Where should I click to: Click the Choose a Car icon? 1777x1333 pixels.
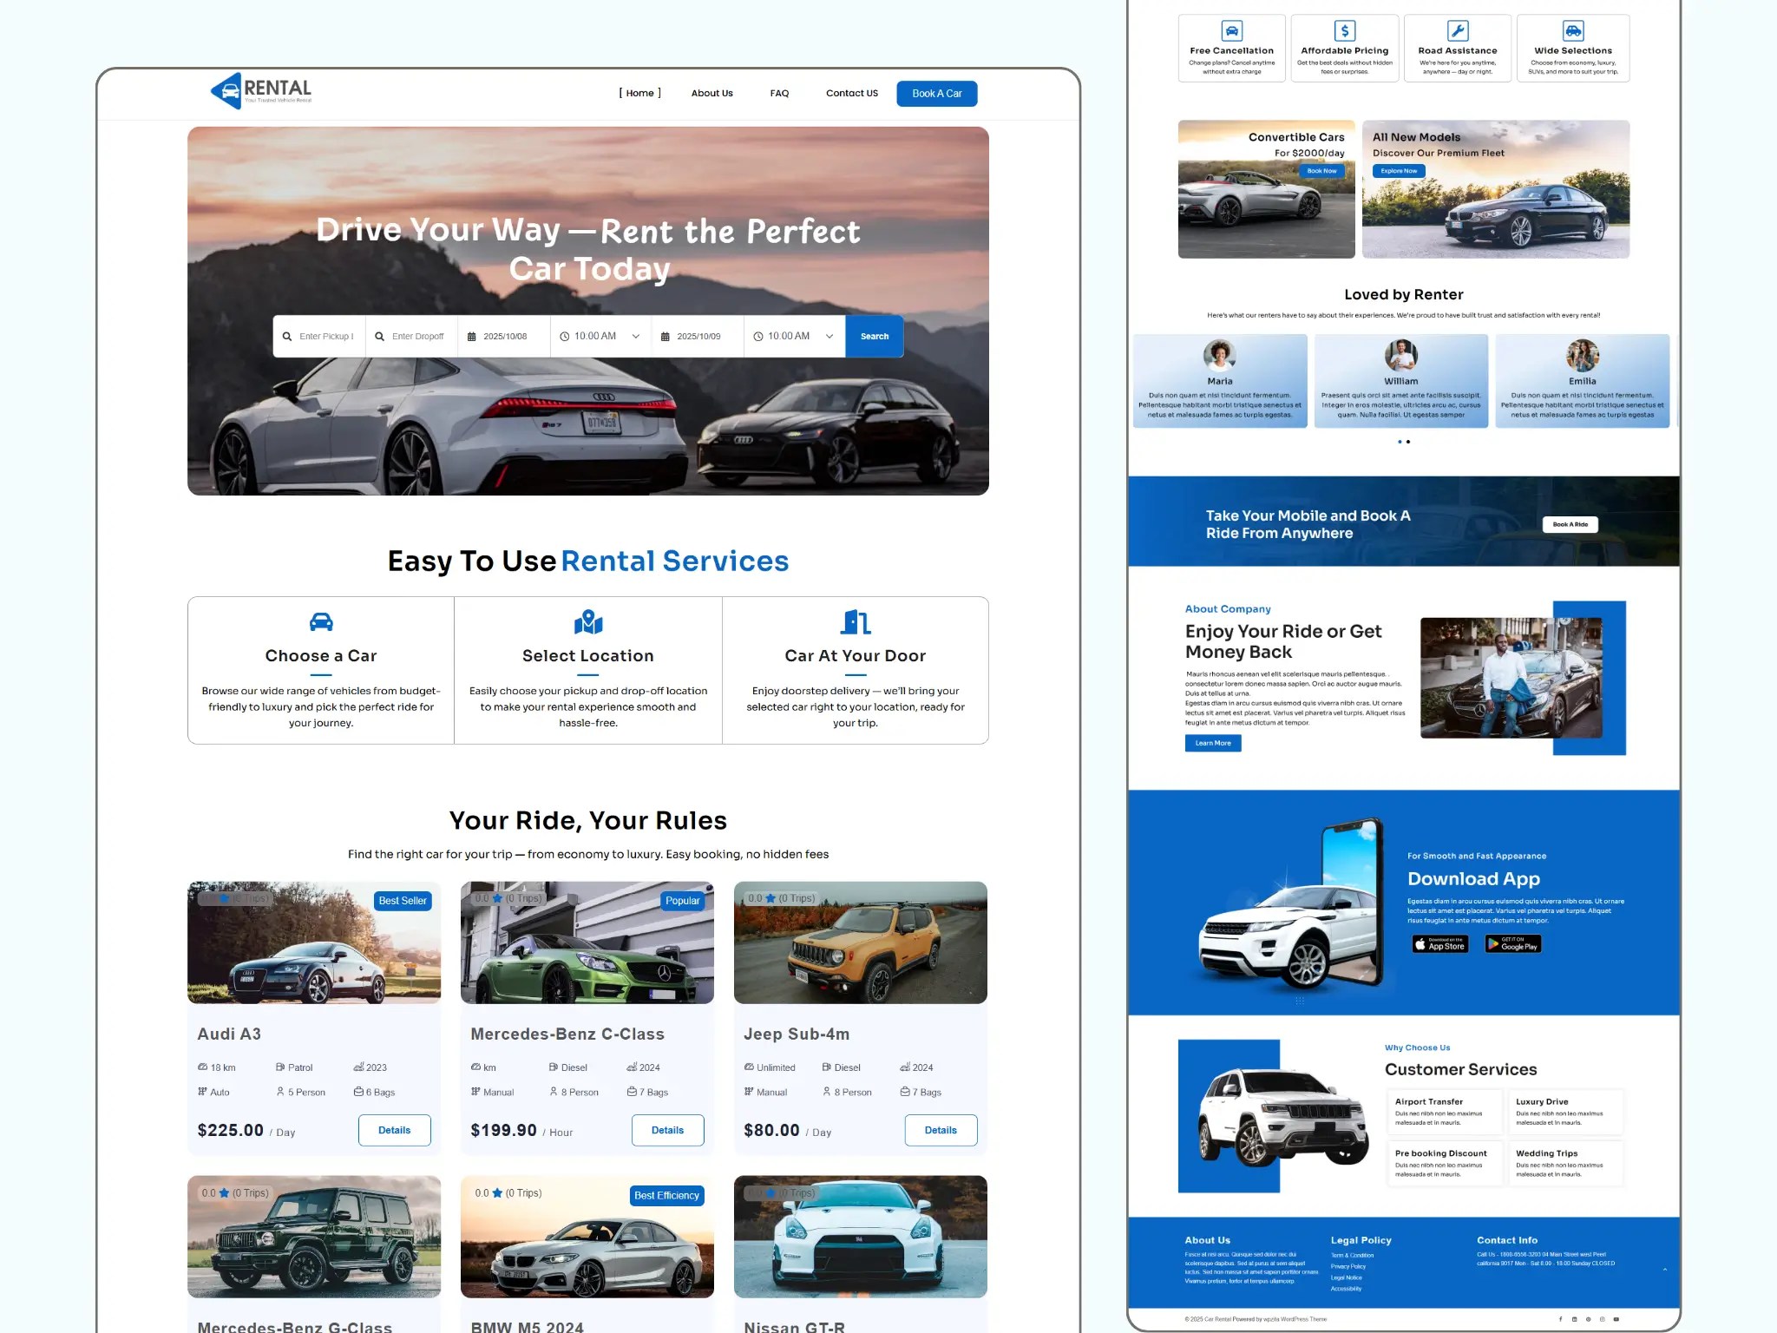click(x=321, y=621)
